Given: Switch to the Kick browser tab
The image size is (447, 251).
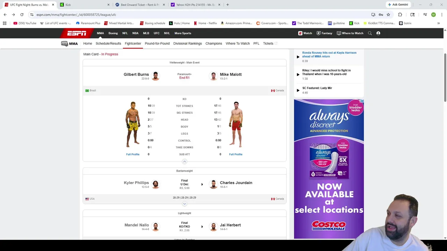Looking at the screenshot, I should coord(84,5).
